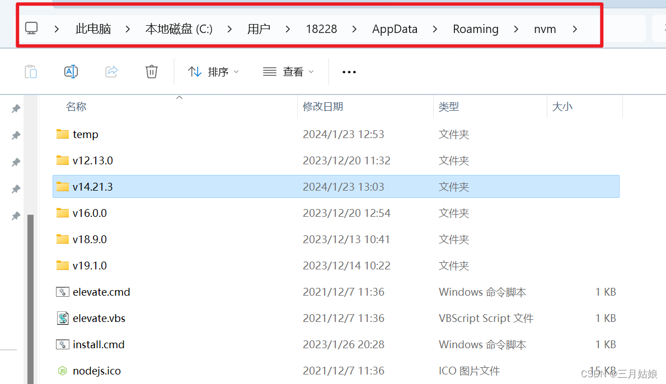The width and height of the screenshot is (666, 384).
Task: Click the Delete (trash) icon
Action: pos(151,72)
